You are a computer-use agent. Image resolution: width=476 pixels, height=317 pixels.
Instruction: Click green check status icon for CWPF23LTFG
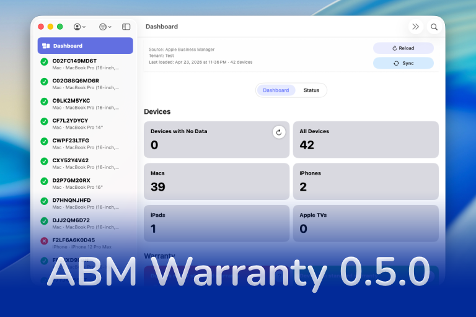pos(45,141)
